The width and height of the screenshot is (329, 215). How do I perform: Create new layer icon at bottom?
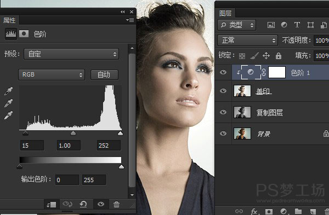[x=313, y=211]
